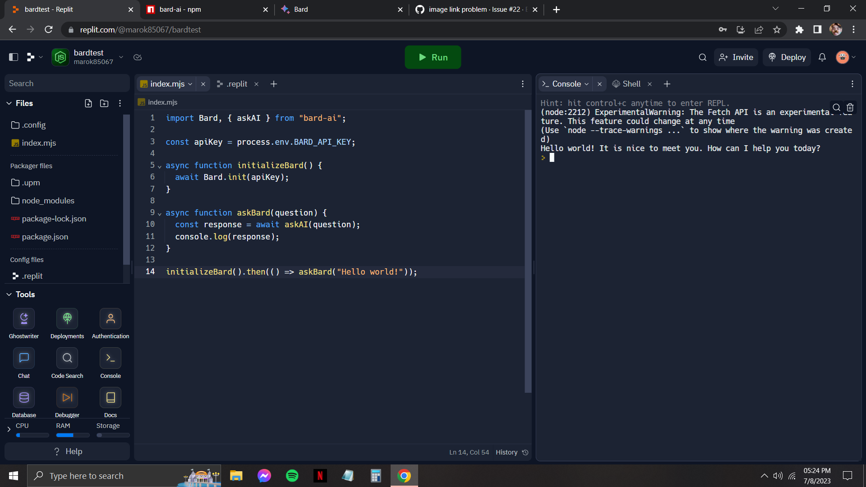
Task: Open the index.mjs tab dropdown arrow
Action: [x=190, y=84]
